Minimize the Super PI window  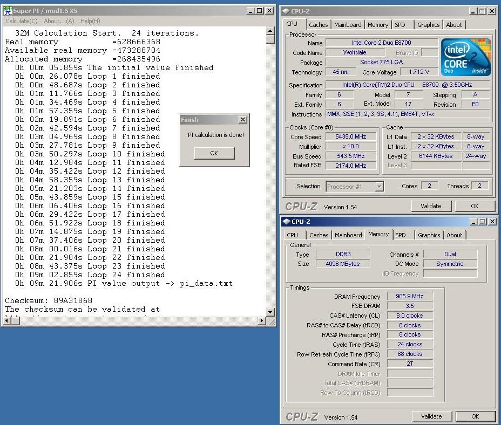[x=251, y=11]
